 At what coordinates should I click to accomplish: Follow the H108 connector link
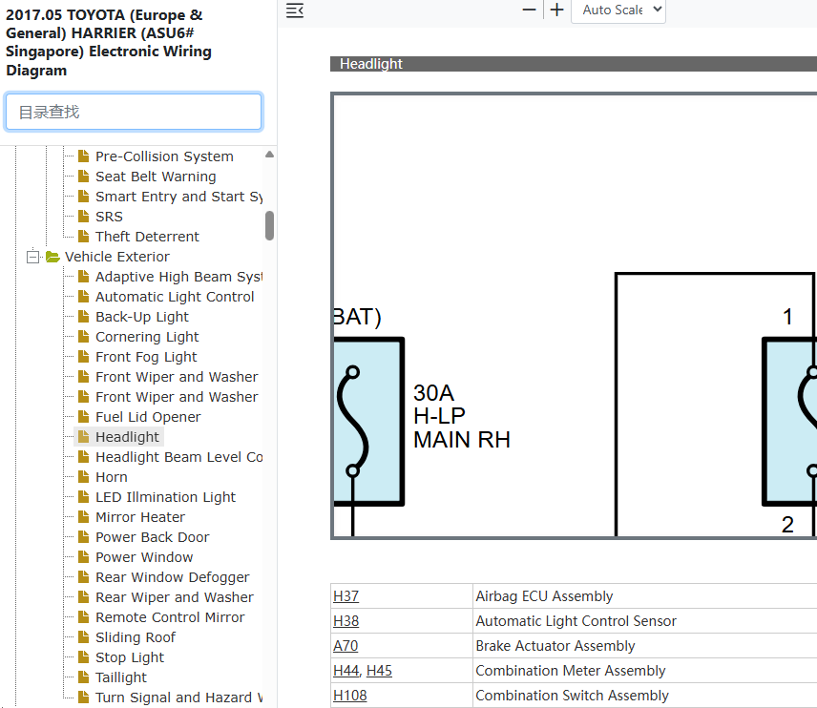click(x=349, y=696)
